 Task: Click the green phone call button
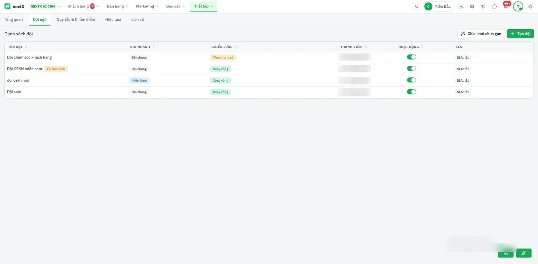point(506,253)
